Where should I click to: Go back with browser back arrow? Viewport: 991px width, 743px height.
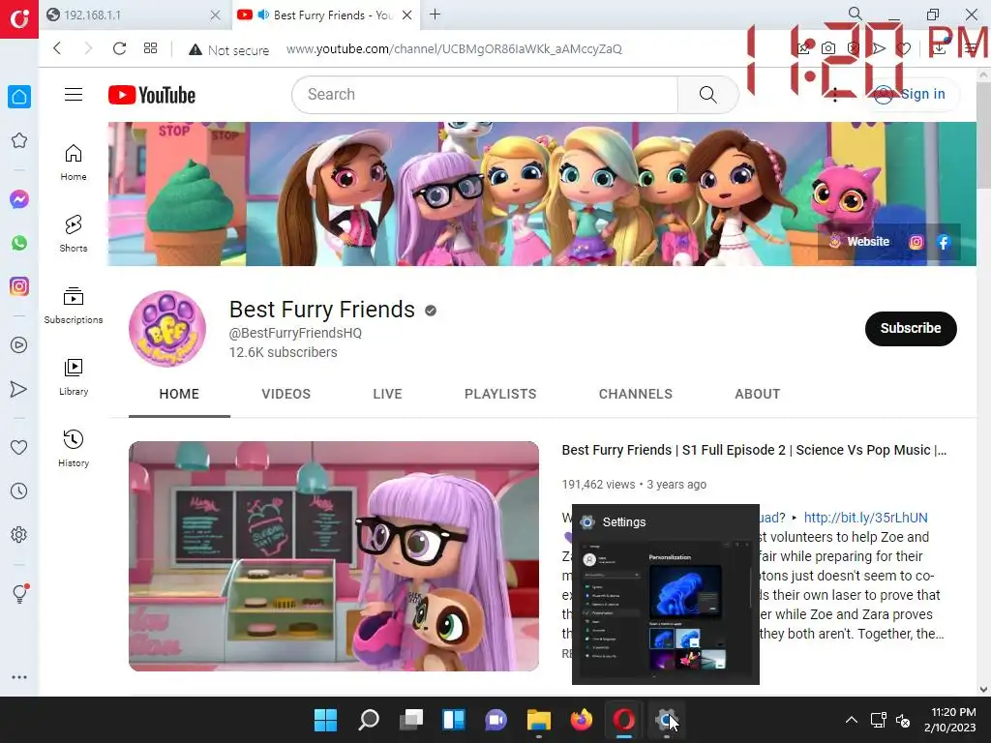[x=57, y=48]
